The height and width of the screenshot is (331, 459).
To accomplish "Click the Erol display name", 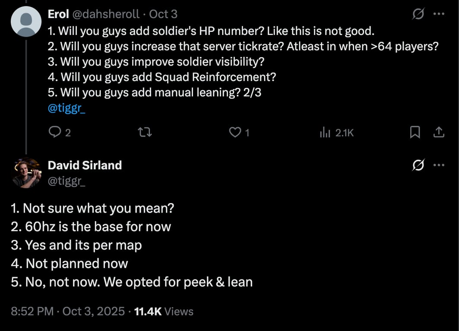I will pyautogui.click(x=58, y=14).
